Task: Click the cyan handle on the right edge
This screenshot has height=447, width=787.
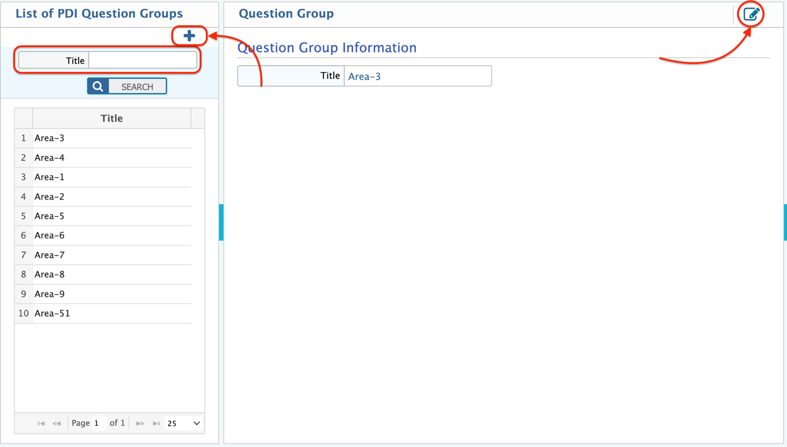Action: (785, 222)
